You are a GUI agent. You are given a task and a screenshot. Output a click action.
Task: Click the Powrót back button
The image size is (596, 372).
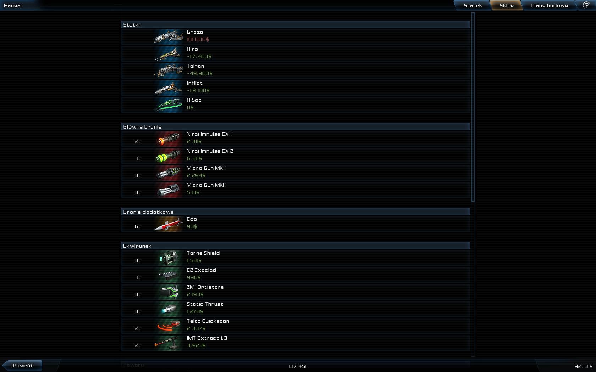[x=23, y=366]
